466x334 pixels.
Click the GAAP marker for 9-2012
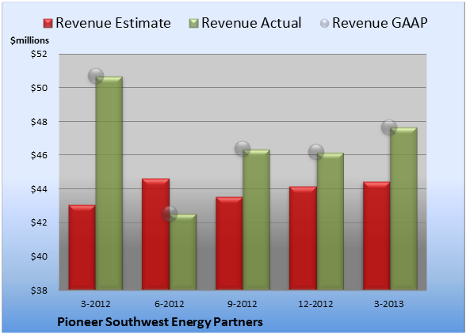243,148
